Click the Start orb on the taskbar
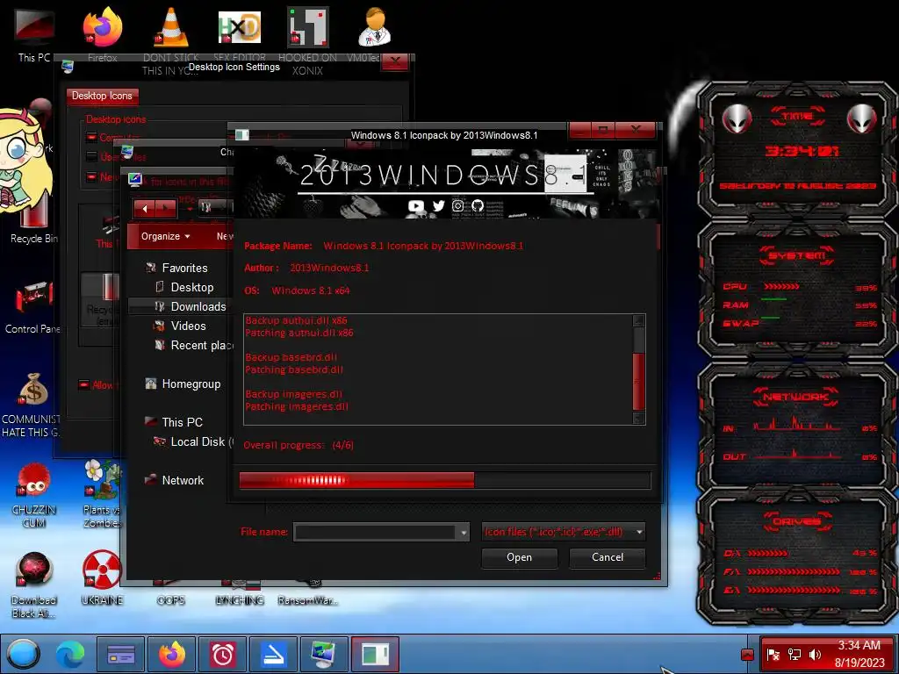Image resolution: width=899 pixels, height=674 pixels. [24, 654]
